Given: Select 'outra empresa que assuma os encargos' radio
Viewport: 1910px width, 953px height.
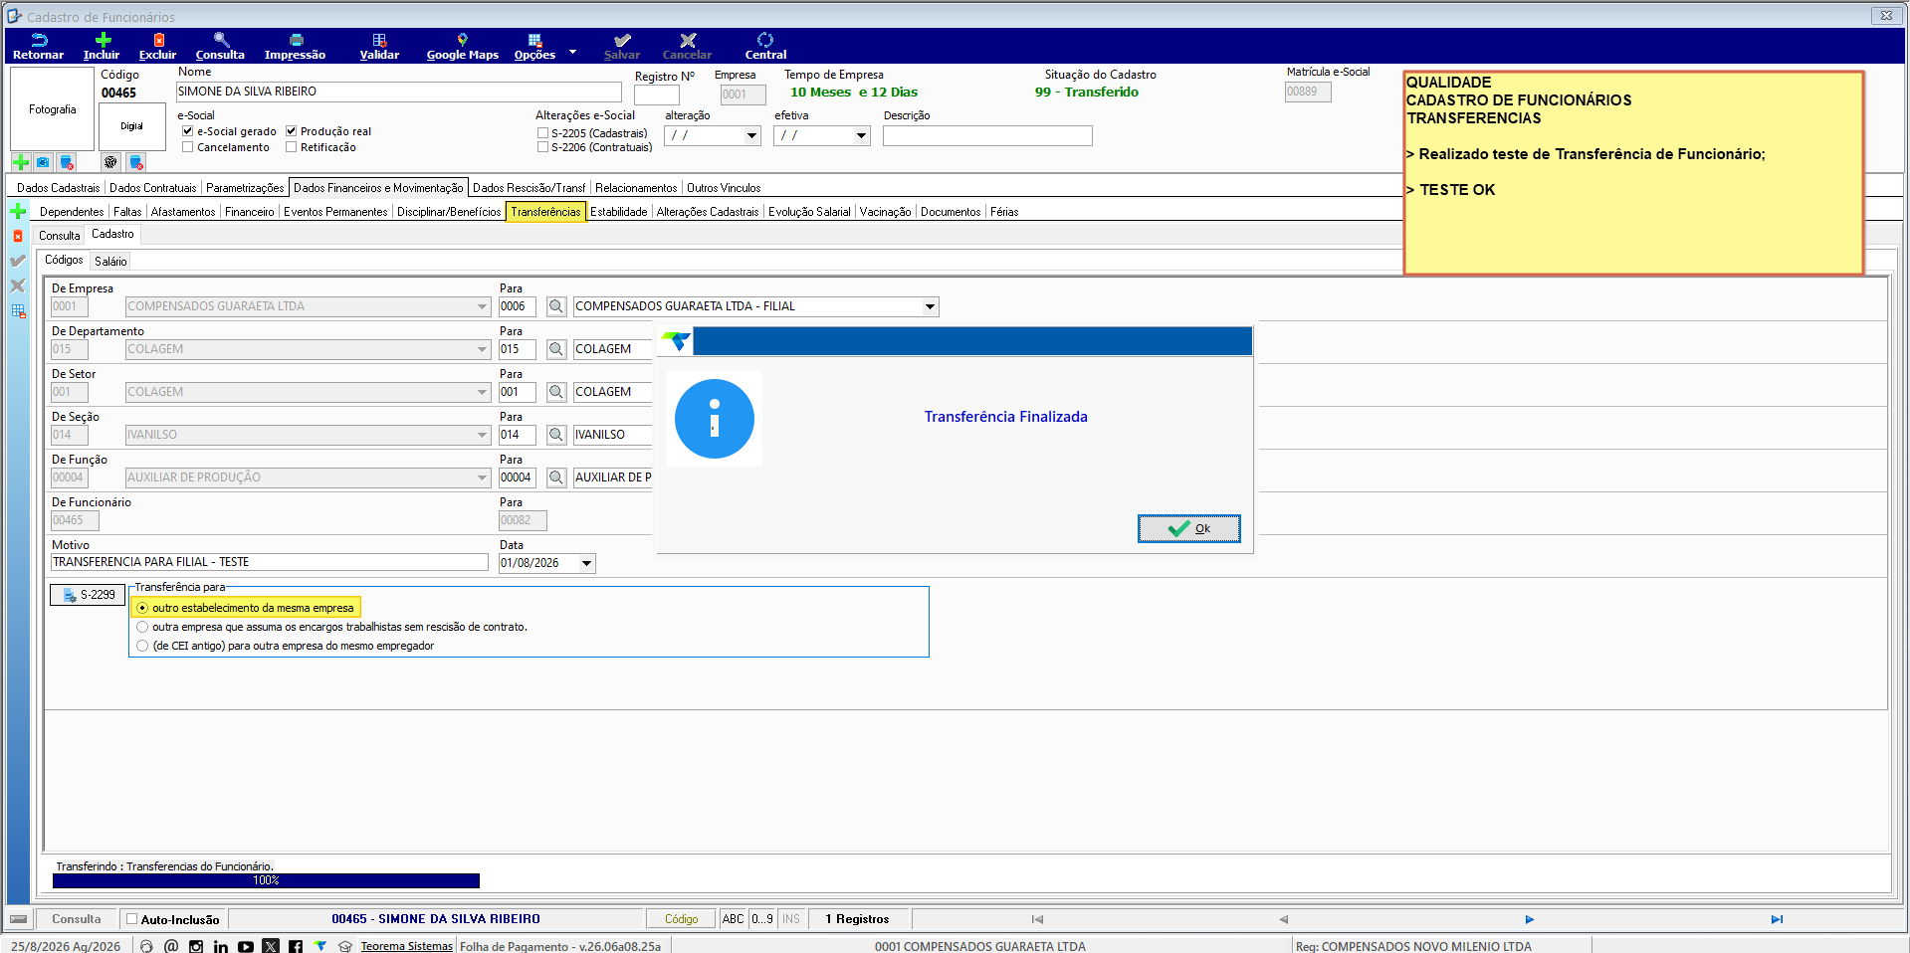Looking at the screenshot, I should click(142, 627).
